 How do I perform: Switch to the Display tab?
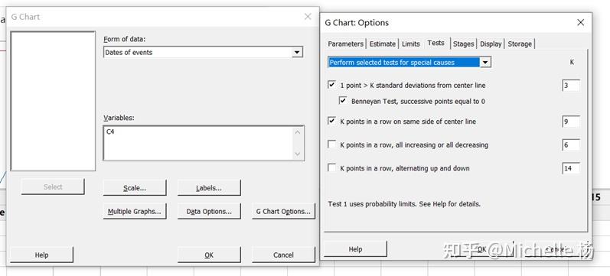click(491, 44)
